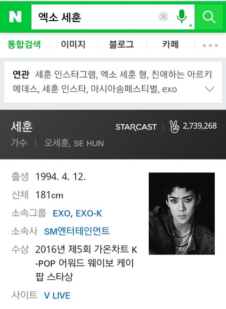Open the EXO-K group link
The height and width of the screenshot is (309, 226).
[x=89, y=214]
